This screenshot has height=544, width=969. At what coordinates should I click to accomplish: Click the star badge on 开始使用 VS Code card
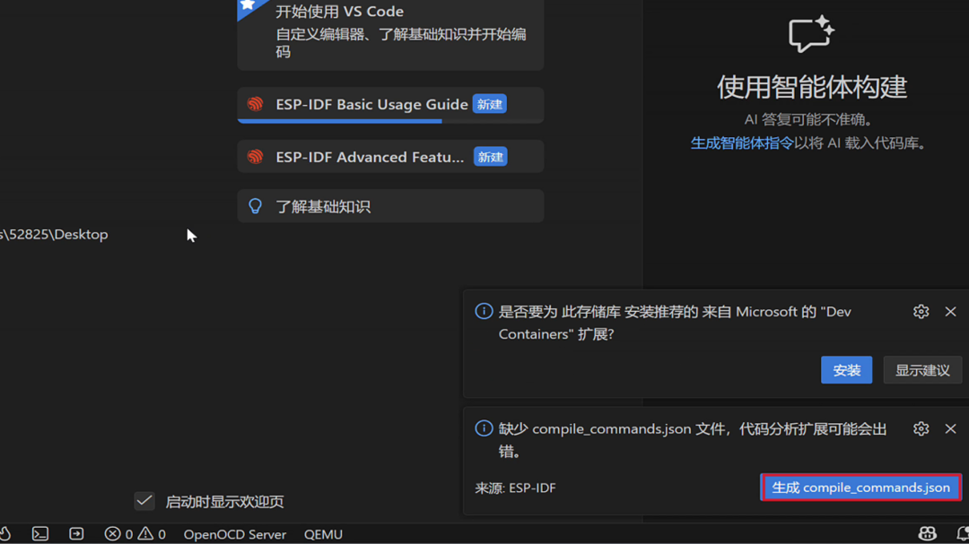click(249, 5)
